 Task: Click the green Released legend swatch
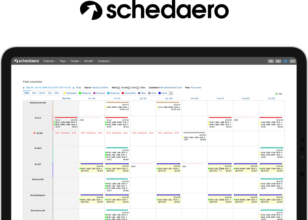(x=80, y=93)
